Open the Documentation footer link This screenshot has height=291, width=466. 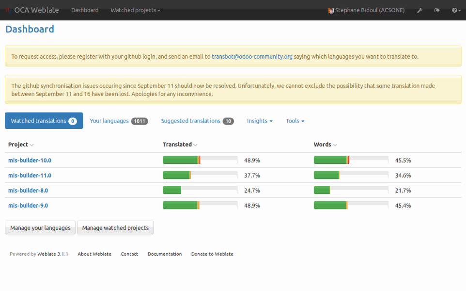point(165,254)
